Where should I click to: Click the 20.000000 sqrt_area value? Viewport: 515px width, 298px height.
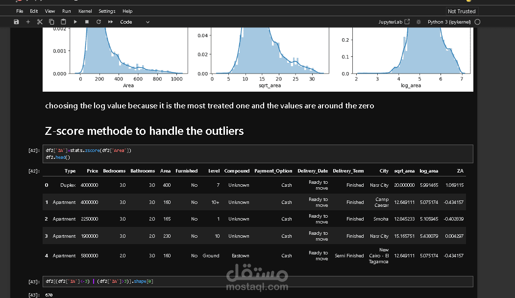pyautogui.click(x=404, y=185)
